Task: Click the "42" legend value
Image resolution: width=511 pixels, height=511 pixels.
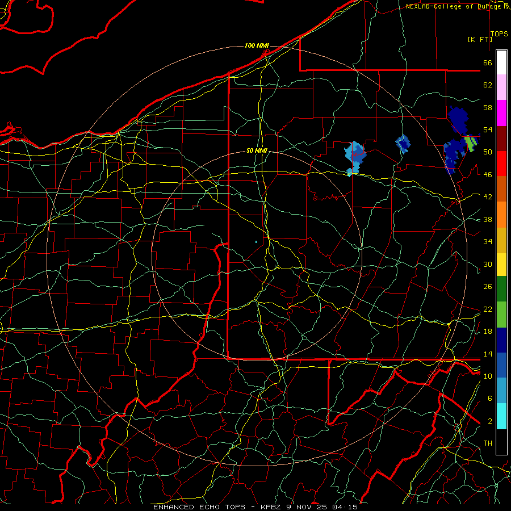Action: (488, 197)
